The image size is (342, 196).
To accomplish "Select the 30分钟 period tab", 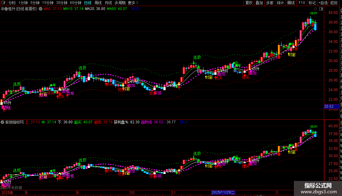I will point(62,3).
